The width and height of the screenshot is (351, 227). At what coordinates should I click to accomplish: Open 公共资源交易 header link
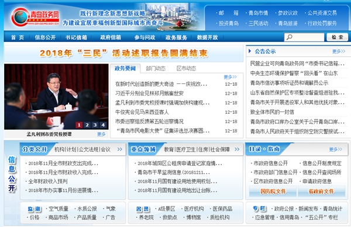click(x=322, y=13)
